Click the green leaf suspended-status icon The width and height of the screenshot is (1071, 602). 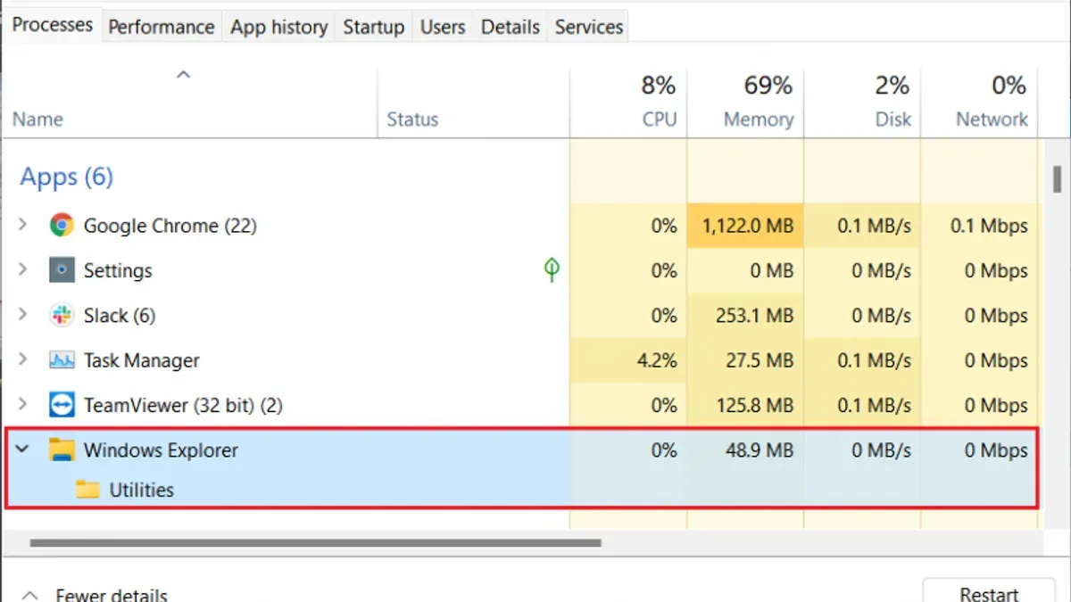coord(552,270)
